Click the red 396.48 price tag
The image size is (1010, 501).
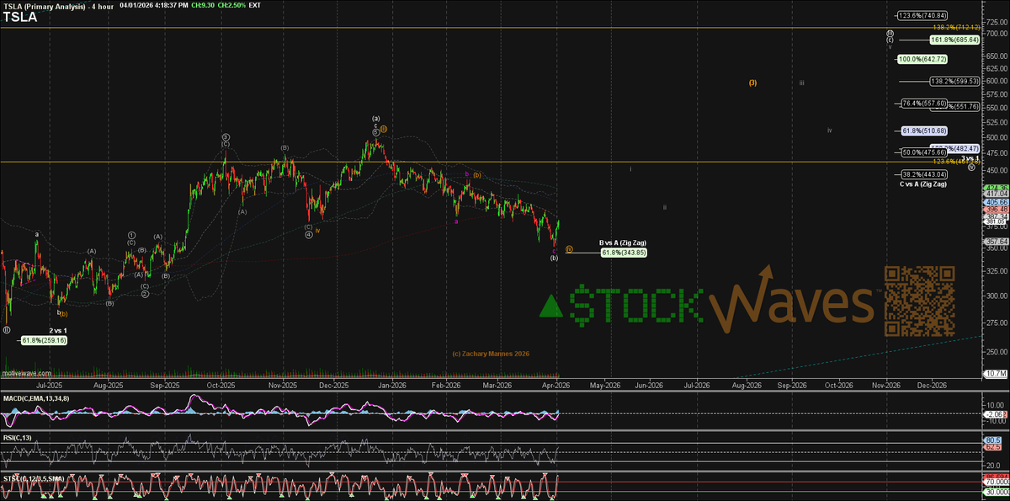pos(996,210)
